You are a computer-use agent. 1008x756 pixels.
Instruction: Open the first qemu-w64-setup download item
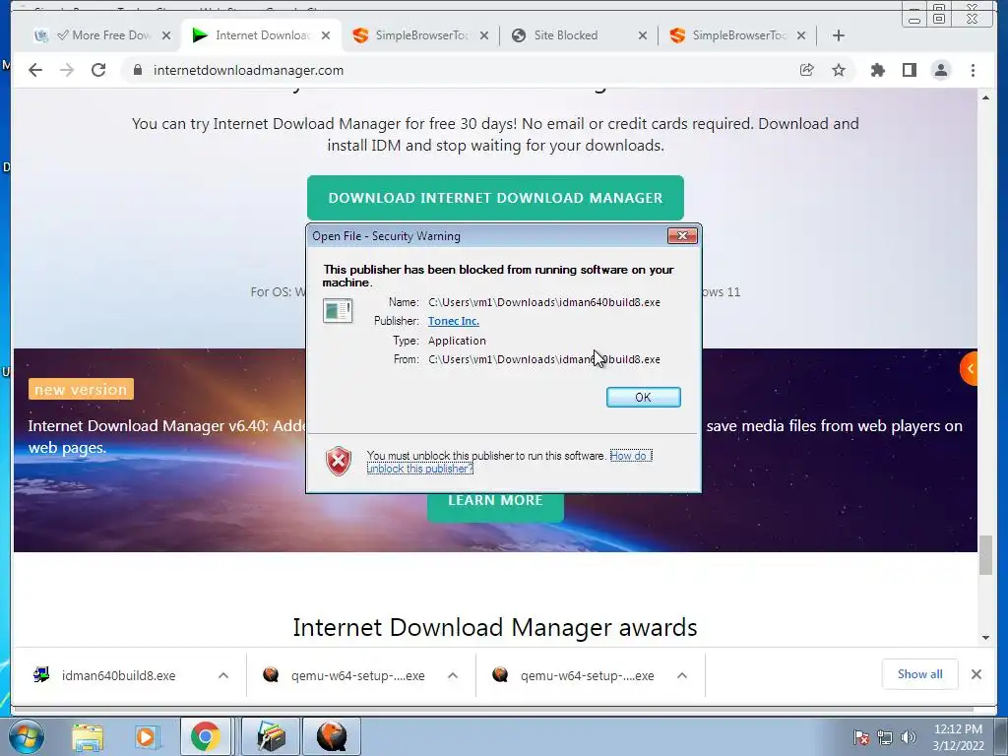344,675
